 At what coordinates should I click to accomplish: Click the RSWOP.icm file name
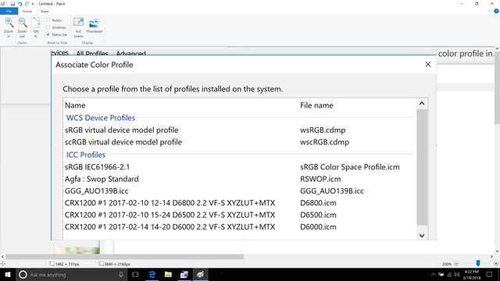tap(320, 179)
